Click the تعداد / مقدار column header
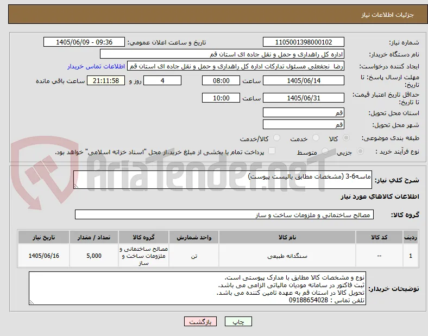 [94, 237]
